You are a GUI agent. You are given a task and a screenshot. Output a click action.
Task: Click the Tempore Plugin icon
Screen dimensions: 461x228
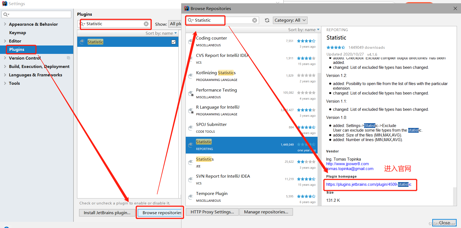[x=191, y=197]
